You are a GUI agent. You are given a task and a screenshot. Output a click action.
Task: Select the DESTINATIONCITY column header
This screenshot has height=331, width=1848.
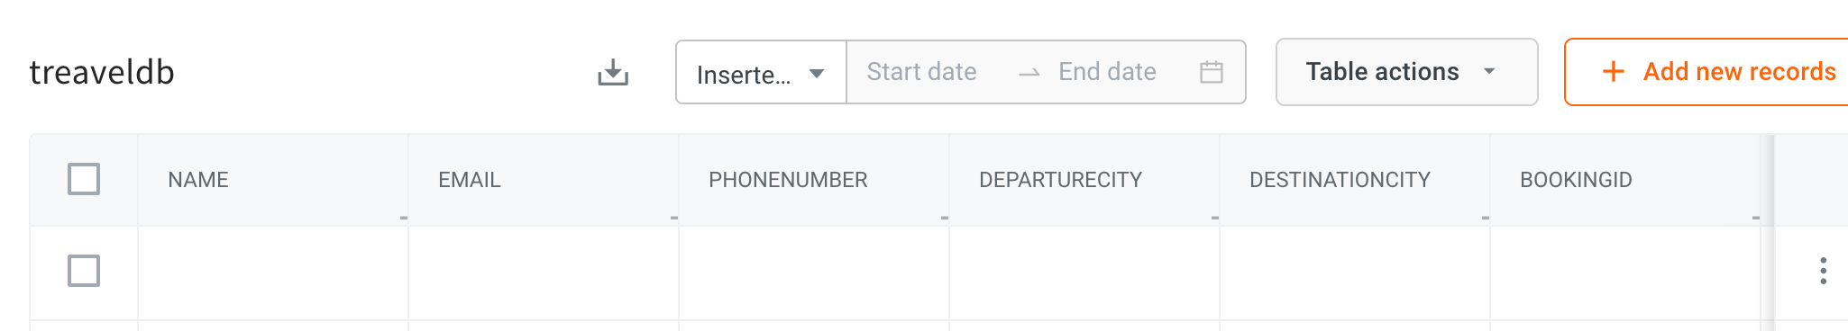pos(1340,180)
